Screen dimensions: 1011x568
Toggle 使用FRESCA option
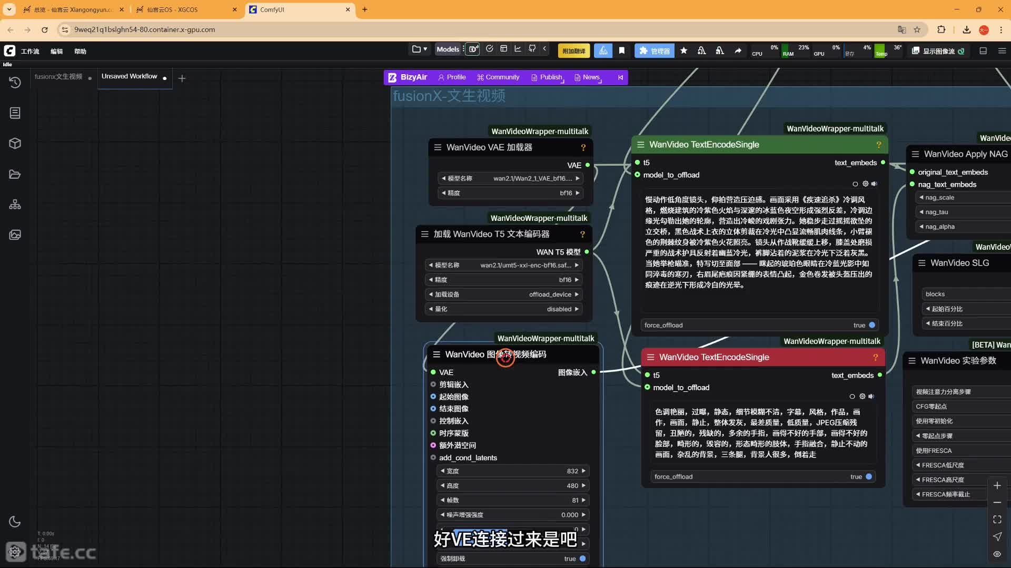click(961, 451)
